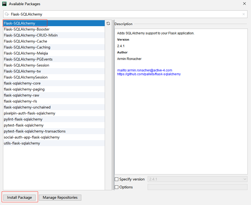This screenshot has width=251, height=205.
Task: Select social-auth-app-flask-sqlalchemy package
Action: (54, 137)
